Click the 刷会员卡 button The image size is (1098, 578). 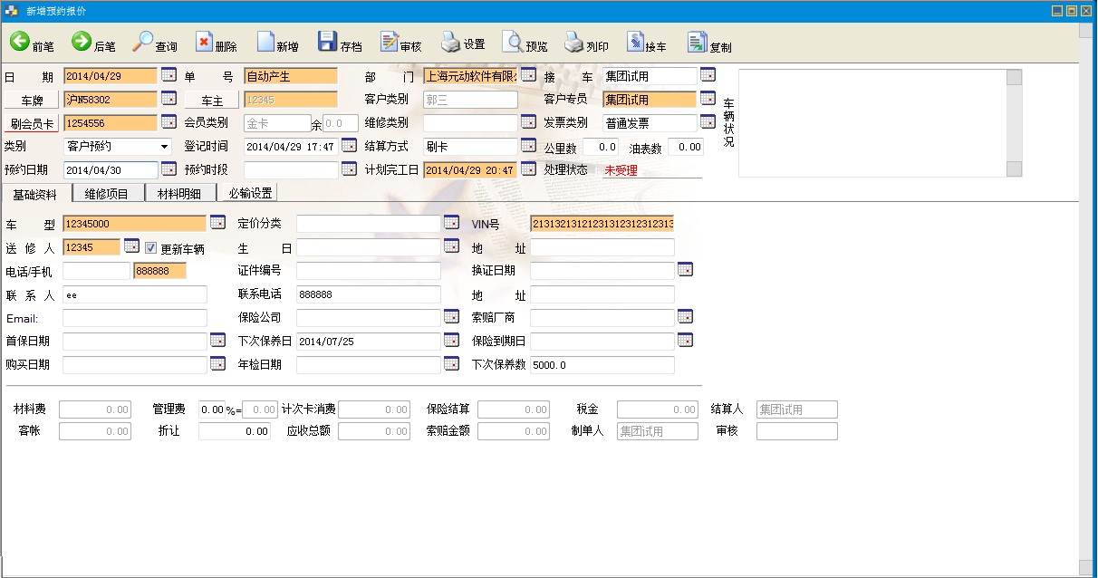pos(32,123)
